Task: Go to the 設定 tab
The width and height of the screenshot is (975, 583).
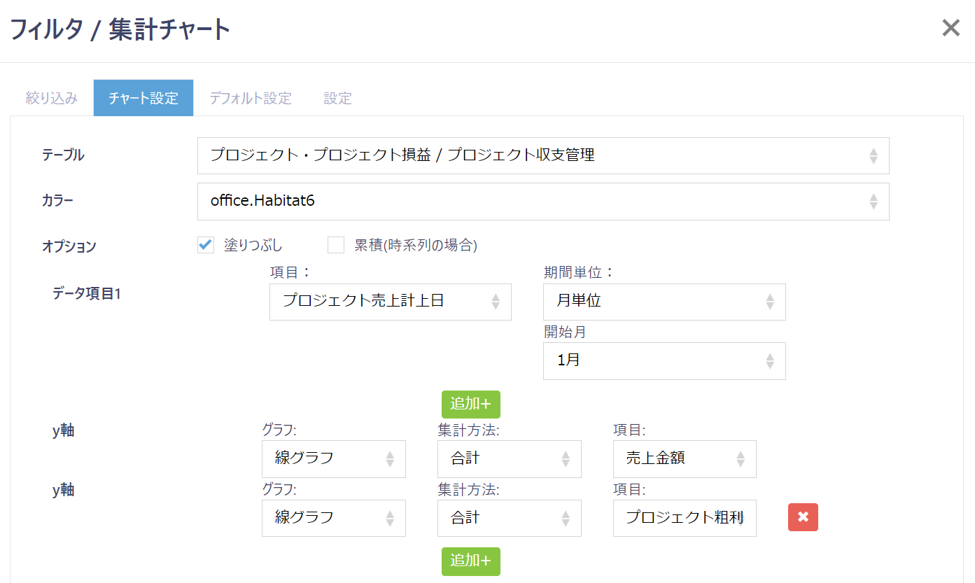Action: (x=337, y=98)
